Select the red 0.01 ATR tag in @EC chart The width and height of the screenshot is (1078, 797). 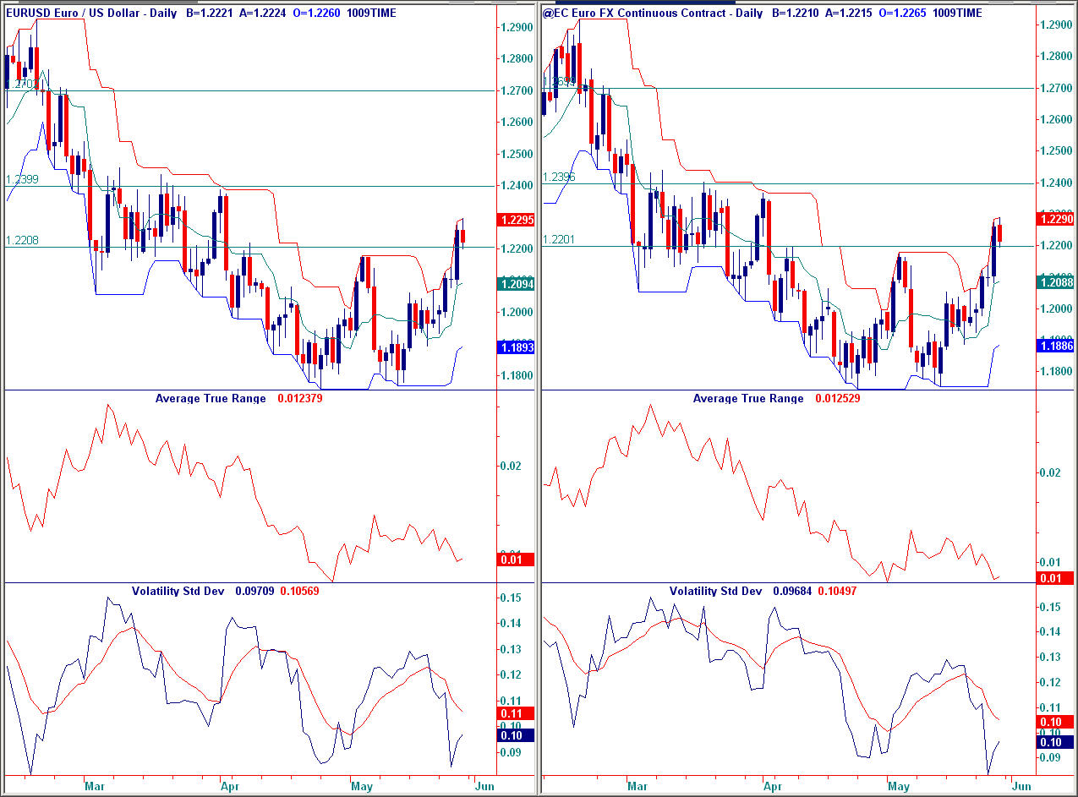click(x=1054, y=578)
